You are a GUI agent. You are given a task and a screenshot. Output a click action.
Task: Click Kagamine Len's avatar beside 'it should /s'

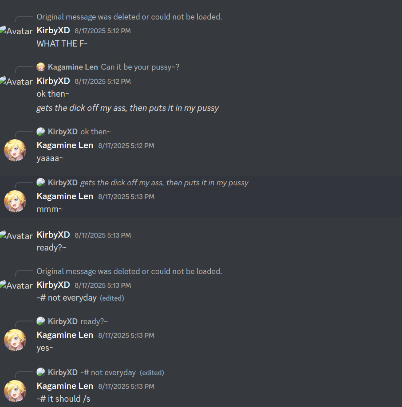coord(15,391)
